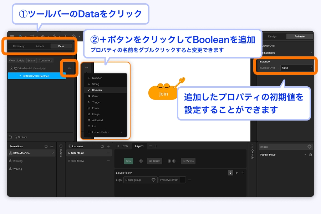Choose Color from the property type menu
321x214 pixels.
tap(95, 96)
